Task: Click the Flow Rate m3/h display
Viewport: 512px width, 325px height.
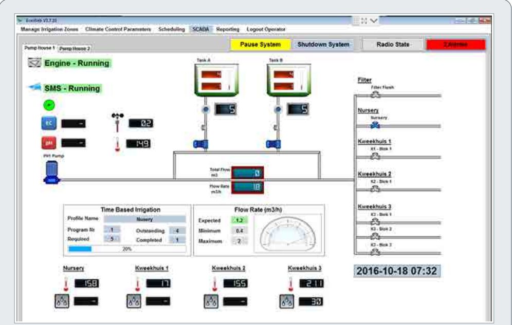Action: [247, 187]
